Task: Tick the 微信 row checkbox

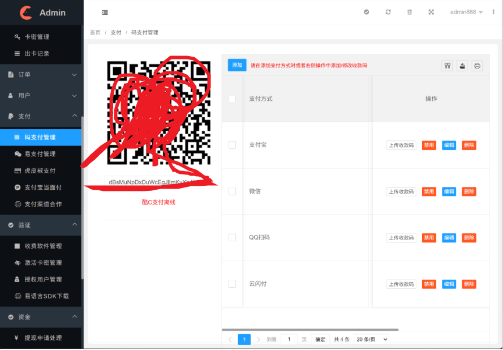Action: pos(232,191)
